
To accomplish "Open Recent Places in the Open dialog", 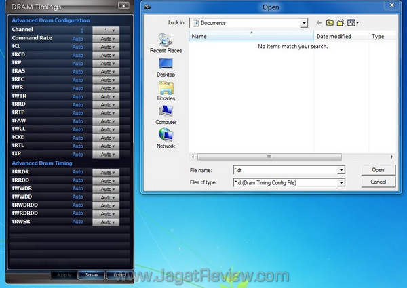I will click(x=166, y=43).
